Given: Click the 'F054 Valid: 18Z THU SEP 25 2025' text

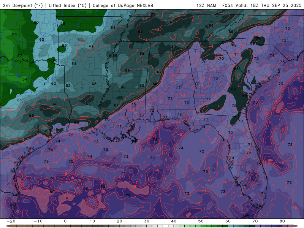Looking at the screenshot, I should pos(262,5).
